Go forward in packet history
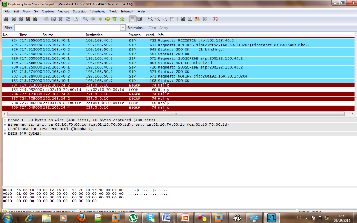Image resolution: width=357 pixels, height=223 pixels. coord(100,19)
